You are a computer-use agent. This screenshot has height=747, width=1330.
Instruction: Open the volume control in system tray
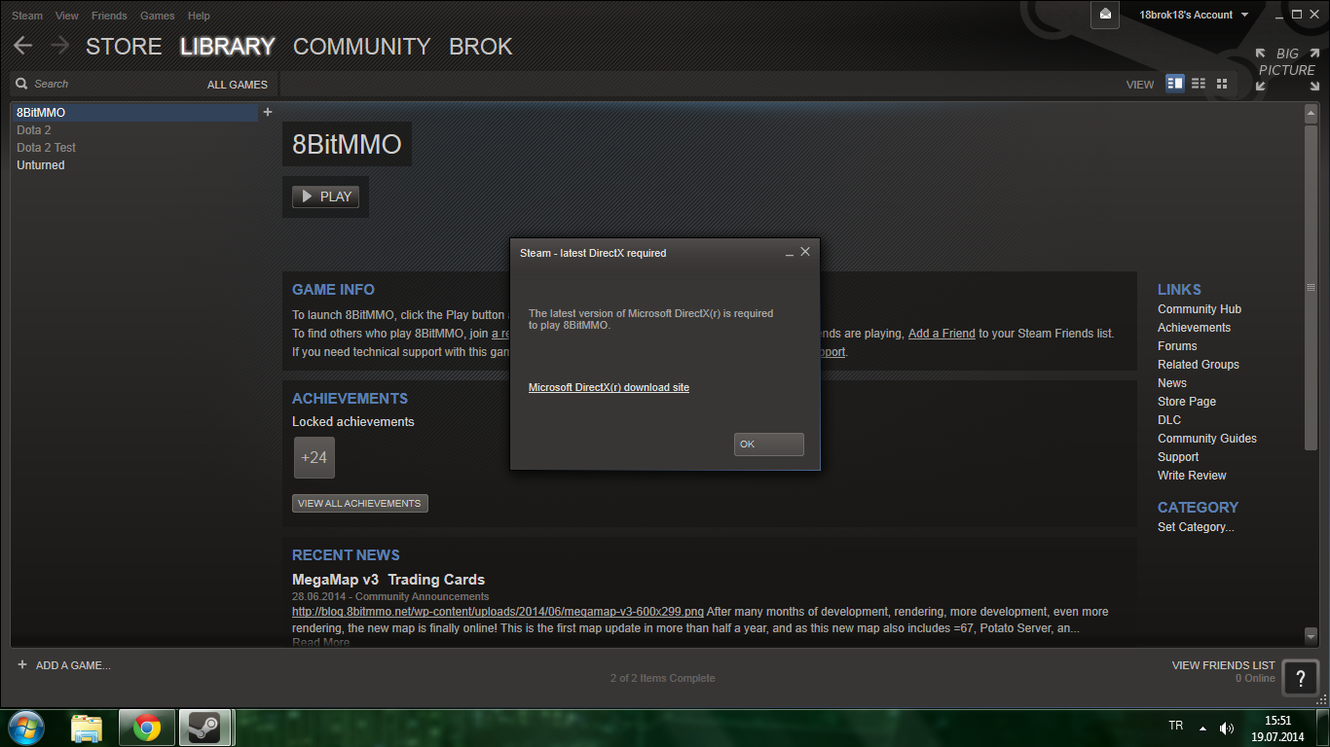point(1227,728)
